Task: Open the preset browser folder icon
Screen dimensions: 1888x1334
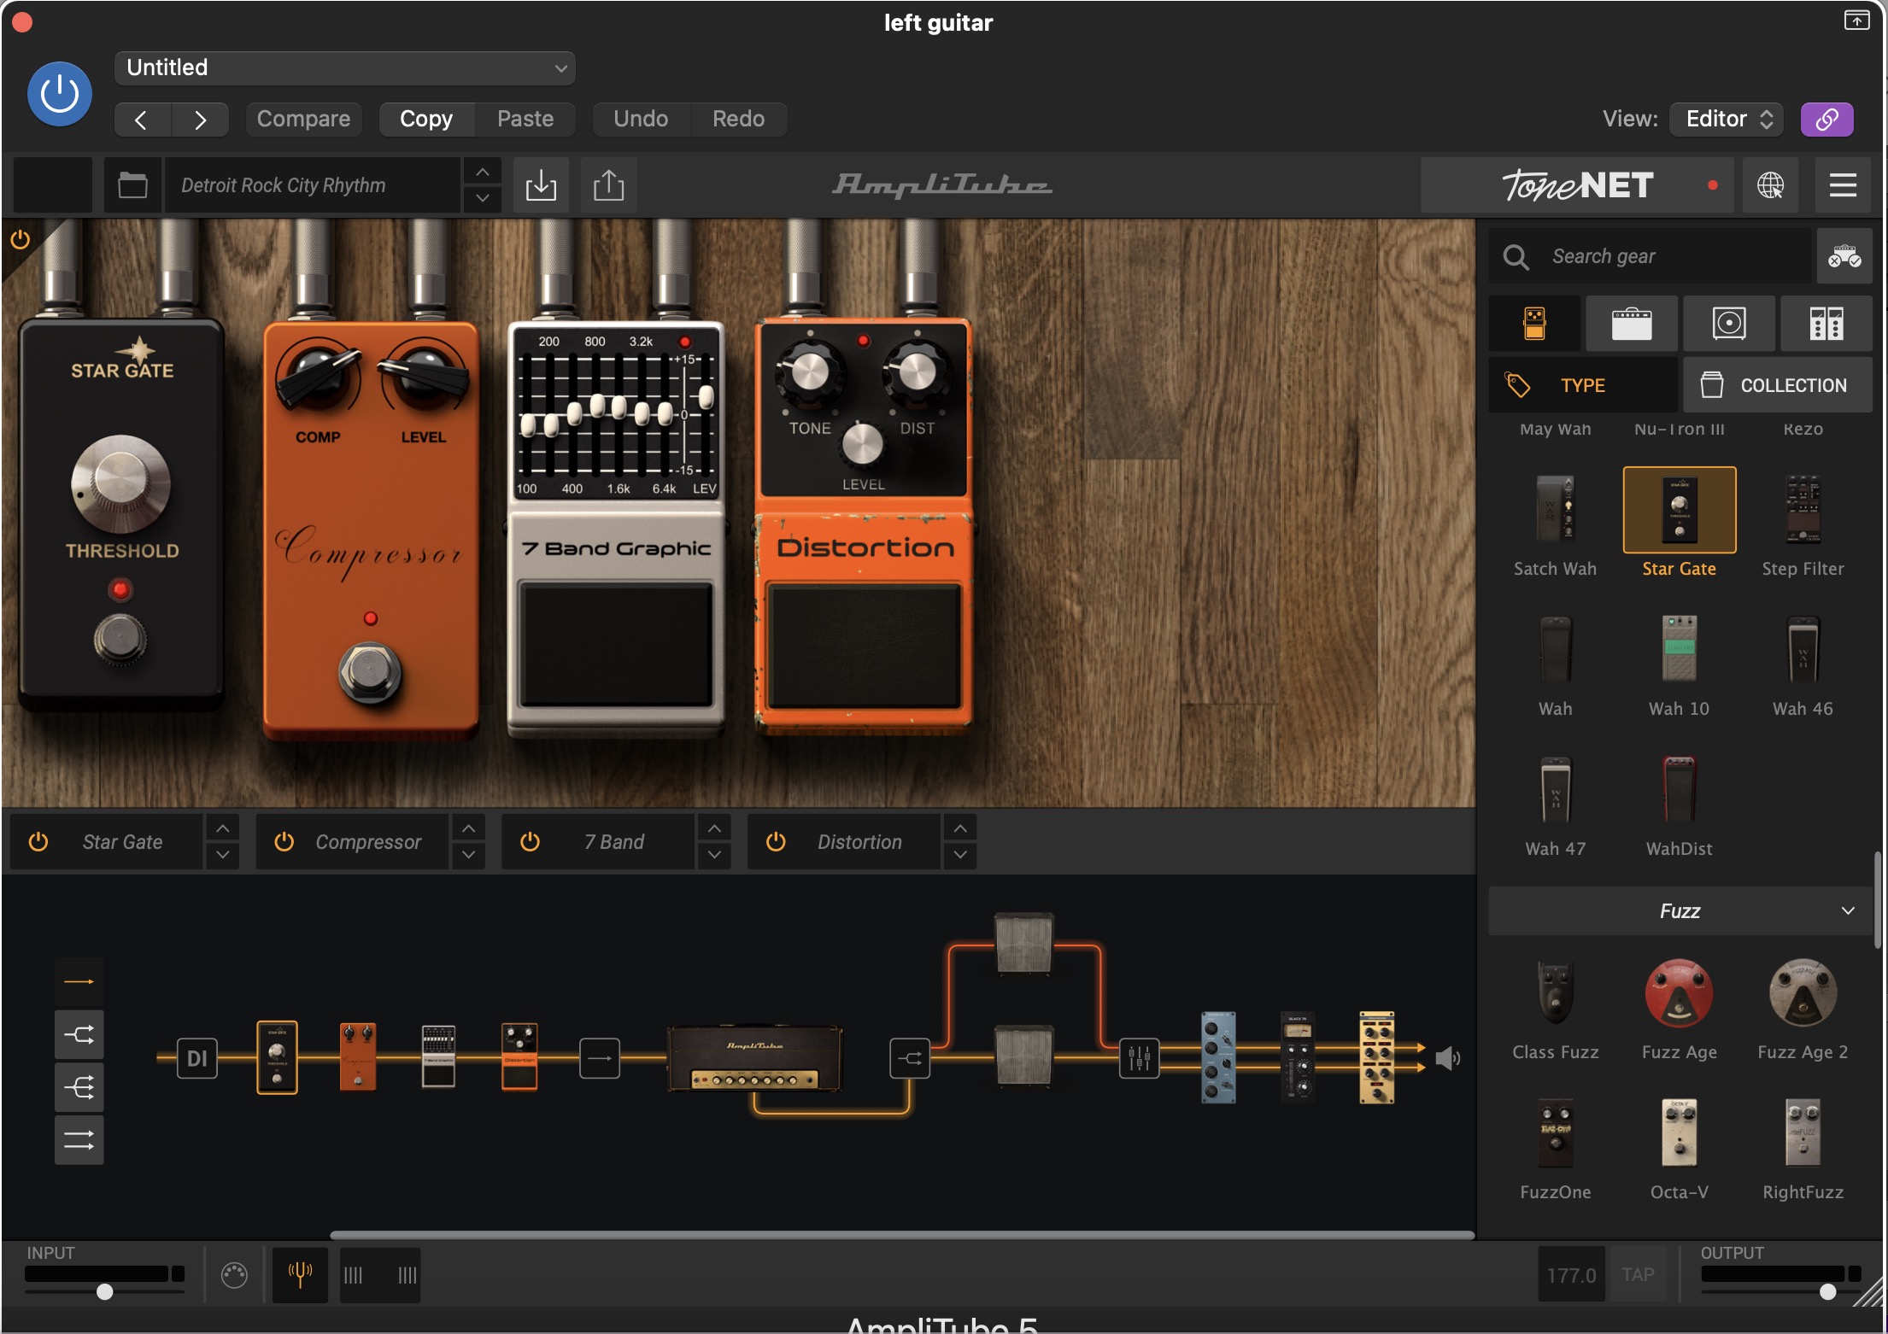Action: pyautogui.click(x=132, y=185)
